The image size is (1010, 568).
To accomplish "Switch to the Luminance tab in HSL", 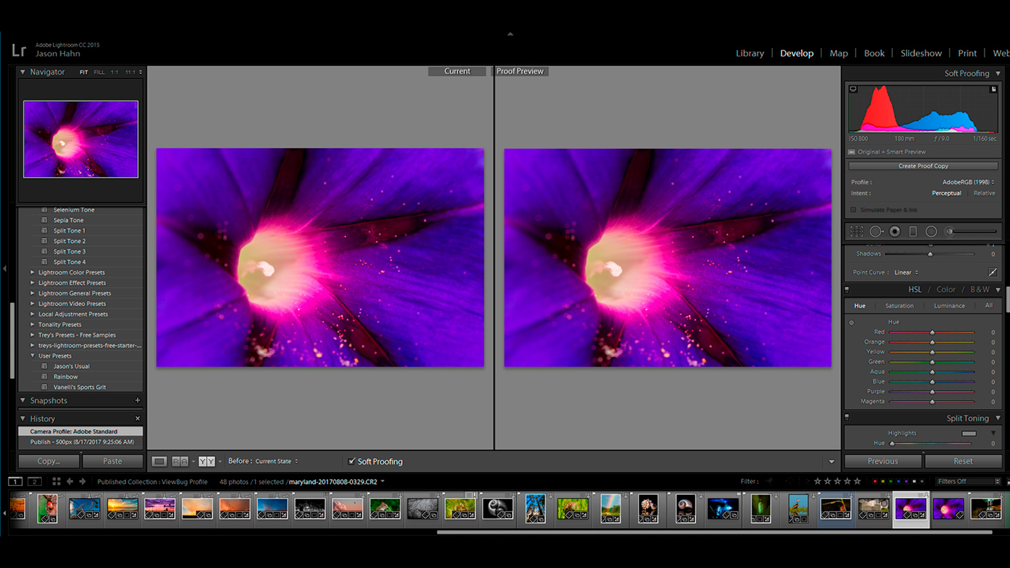I will tap(949, 306).
